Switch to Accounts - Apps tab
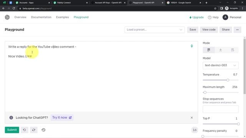Screen dimensions: 246x138 32,3
